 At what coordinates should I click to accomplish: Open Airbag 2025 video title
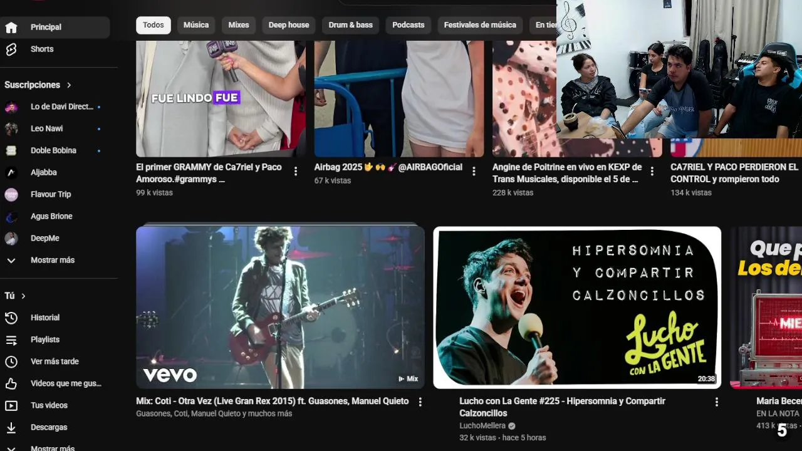[x=388, y=167]
